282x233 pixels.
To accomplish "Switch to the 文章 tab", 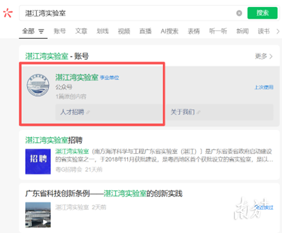I will [x=81, y=32].
